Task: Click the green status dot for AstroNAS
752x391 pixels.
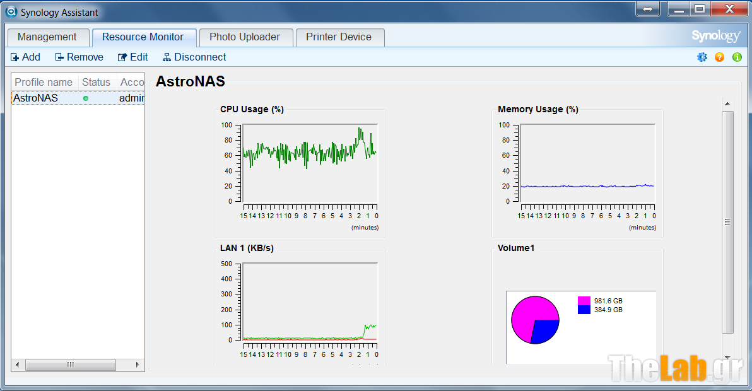Action: (x=86, y=98)
